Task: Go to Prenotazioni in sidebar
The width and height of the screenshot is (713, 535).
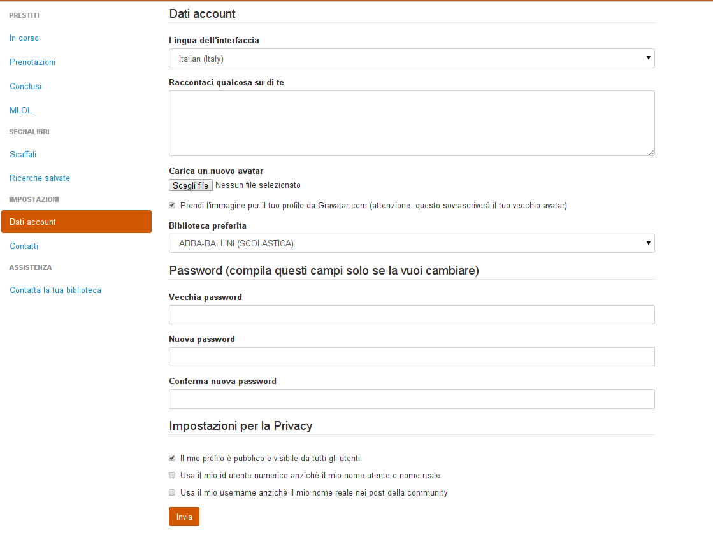Action: 32,62
